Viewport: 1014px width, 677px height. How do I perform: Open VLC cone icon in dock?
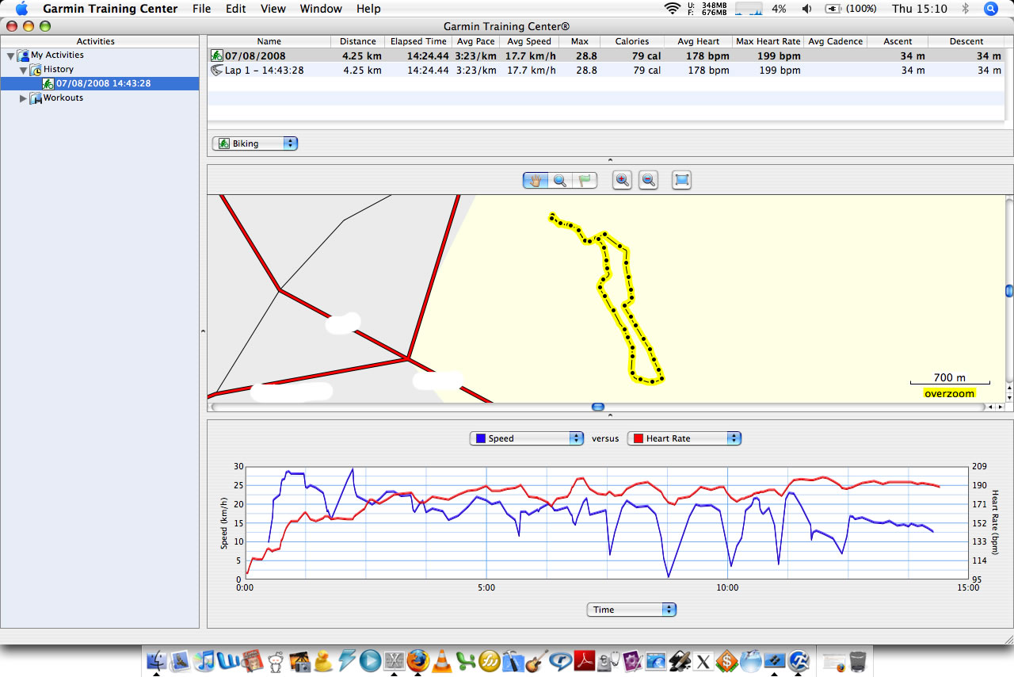point(442,660)
